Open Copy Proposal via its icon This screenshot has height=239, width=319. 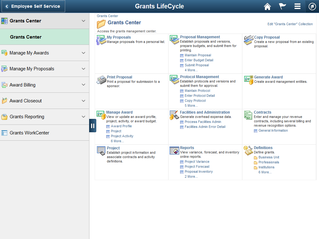(x=248, y=39)
